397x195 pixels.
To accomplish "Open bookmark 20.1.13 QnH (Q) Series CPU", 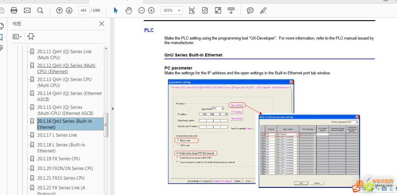I will point(64,82).
